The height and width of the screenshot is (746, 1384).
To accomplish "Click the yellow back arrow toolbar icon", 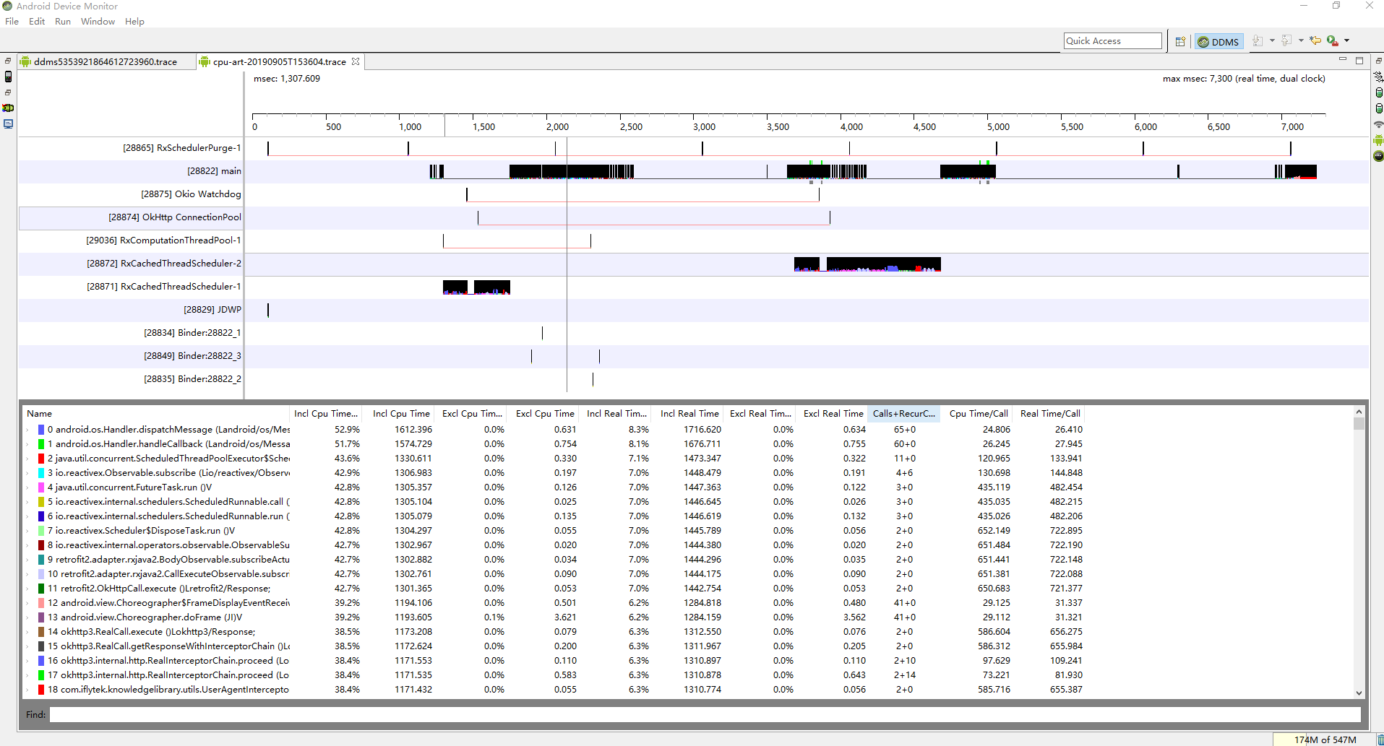I will [x=1315, y=41].
